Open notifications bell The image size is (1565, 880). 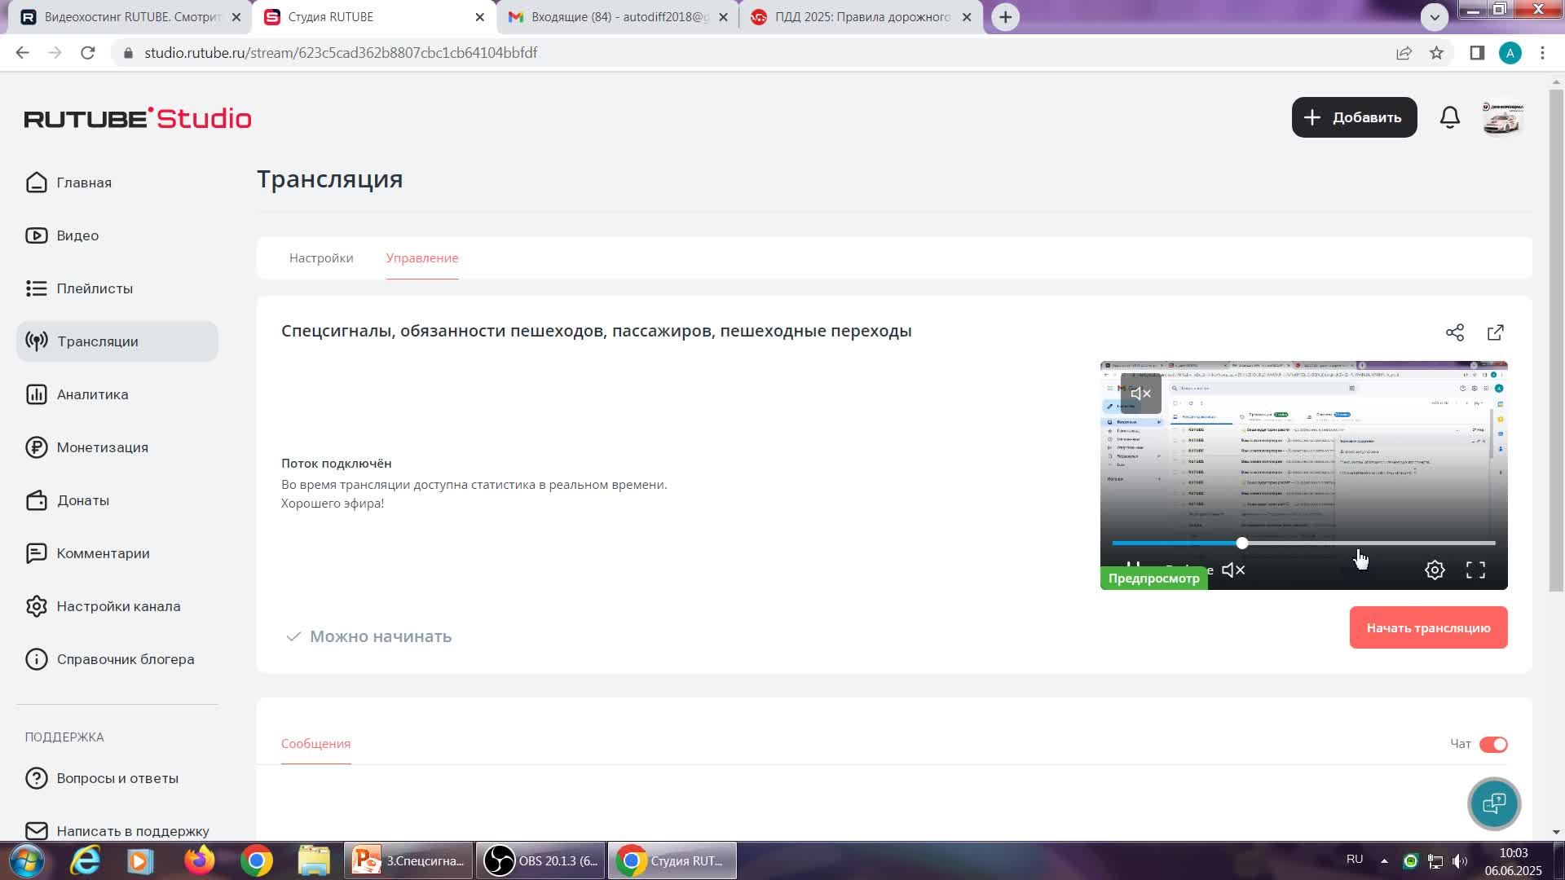(x=1449, y=117)
